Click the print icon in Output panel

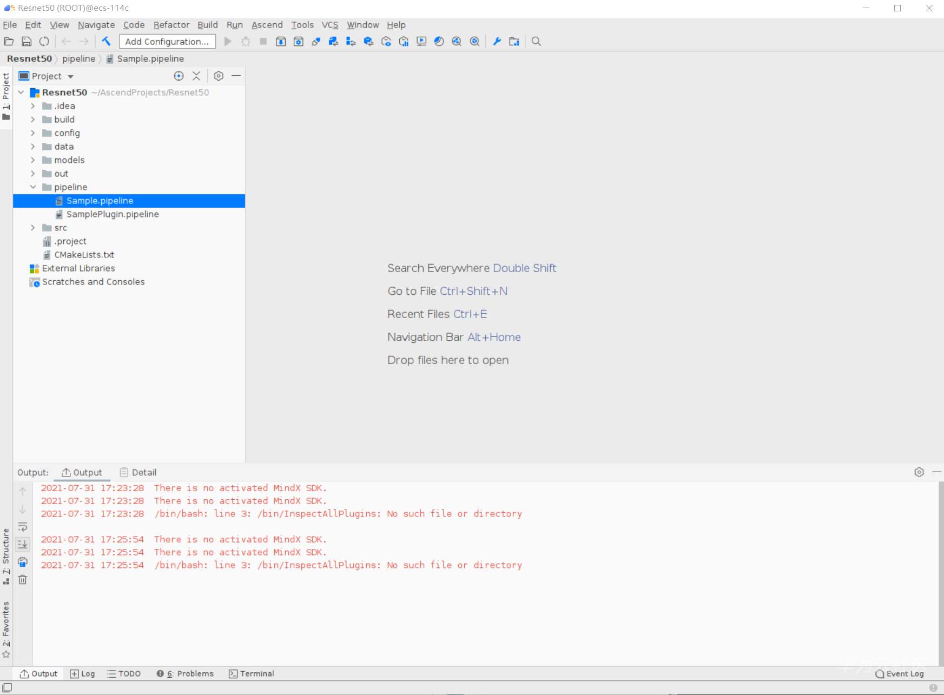pyautogui.click(x=23, y=562)
